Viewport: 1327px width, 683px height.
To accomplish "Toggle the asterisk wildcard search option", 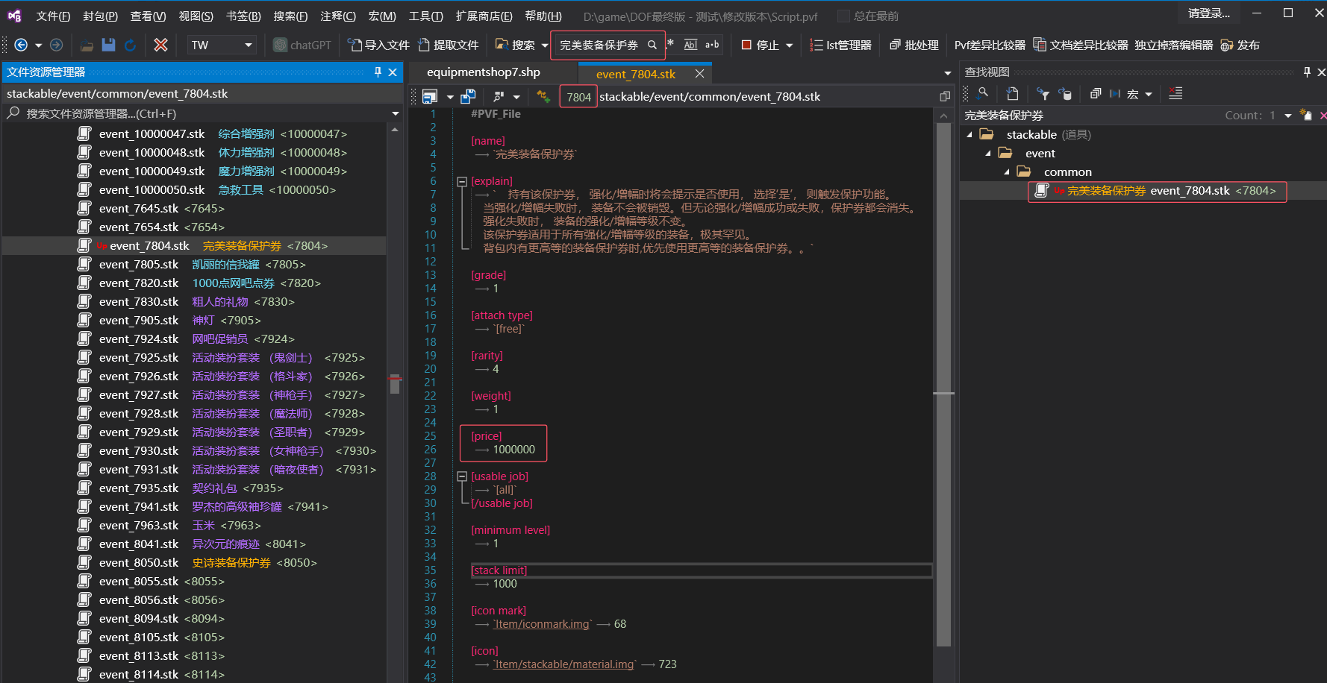I will point(670,44).
